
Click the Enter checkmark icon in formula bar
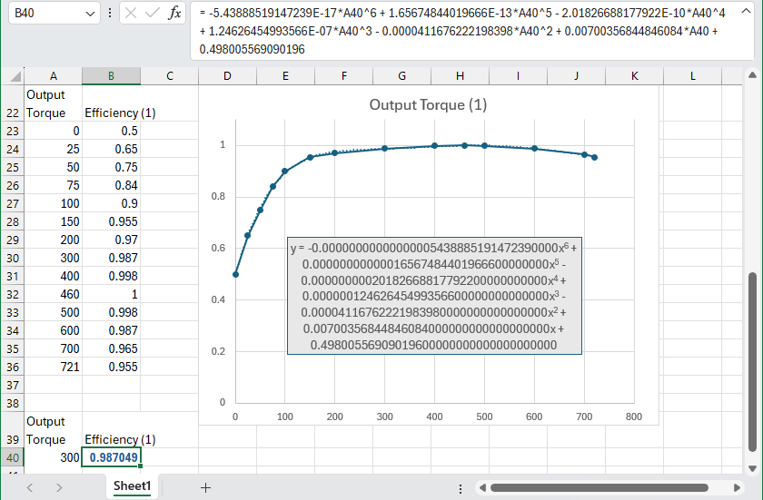(153, 14)
